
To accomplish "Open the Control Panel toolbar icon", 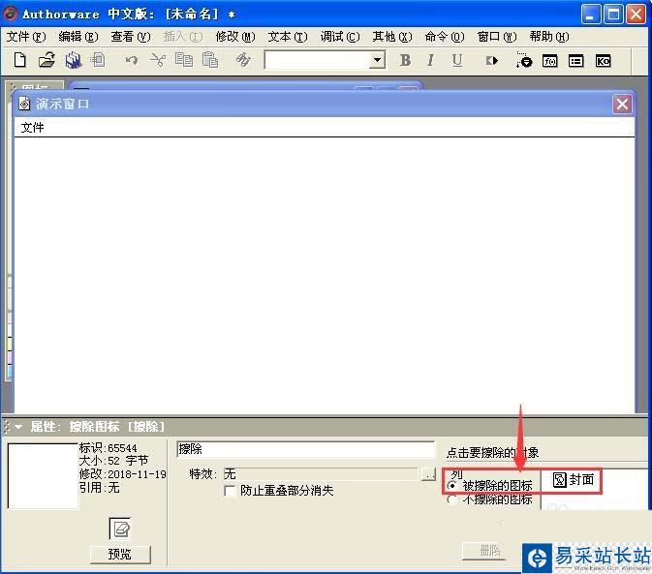I will click(523, 61).
